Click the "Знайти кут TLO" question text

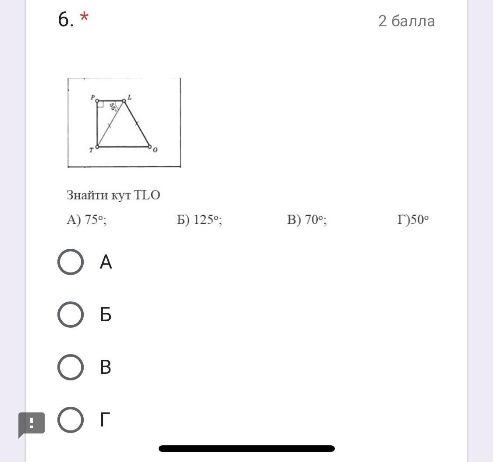(113, 195)
